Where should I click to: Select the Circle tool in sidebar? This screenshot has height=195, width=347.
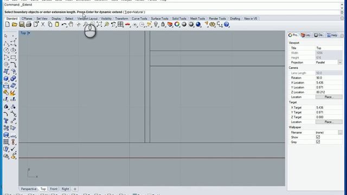tap(6, 50)
